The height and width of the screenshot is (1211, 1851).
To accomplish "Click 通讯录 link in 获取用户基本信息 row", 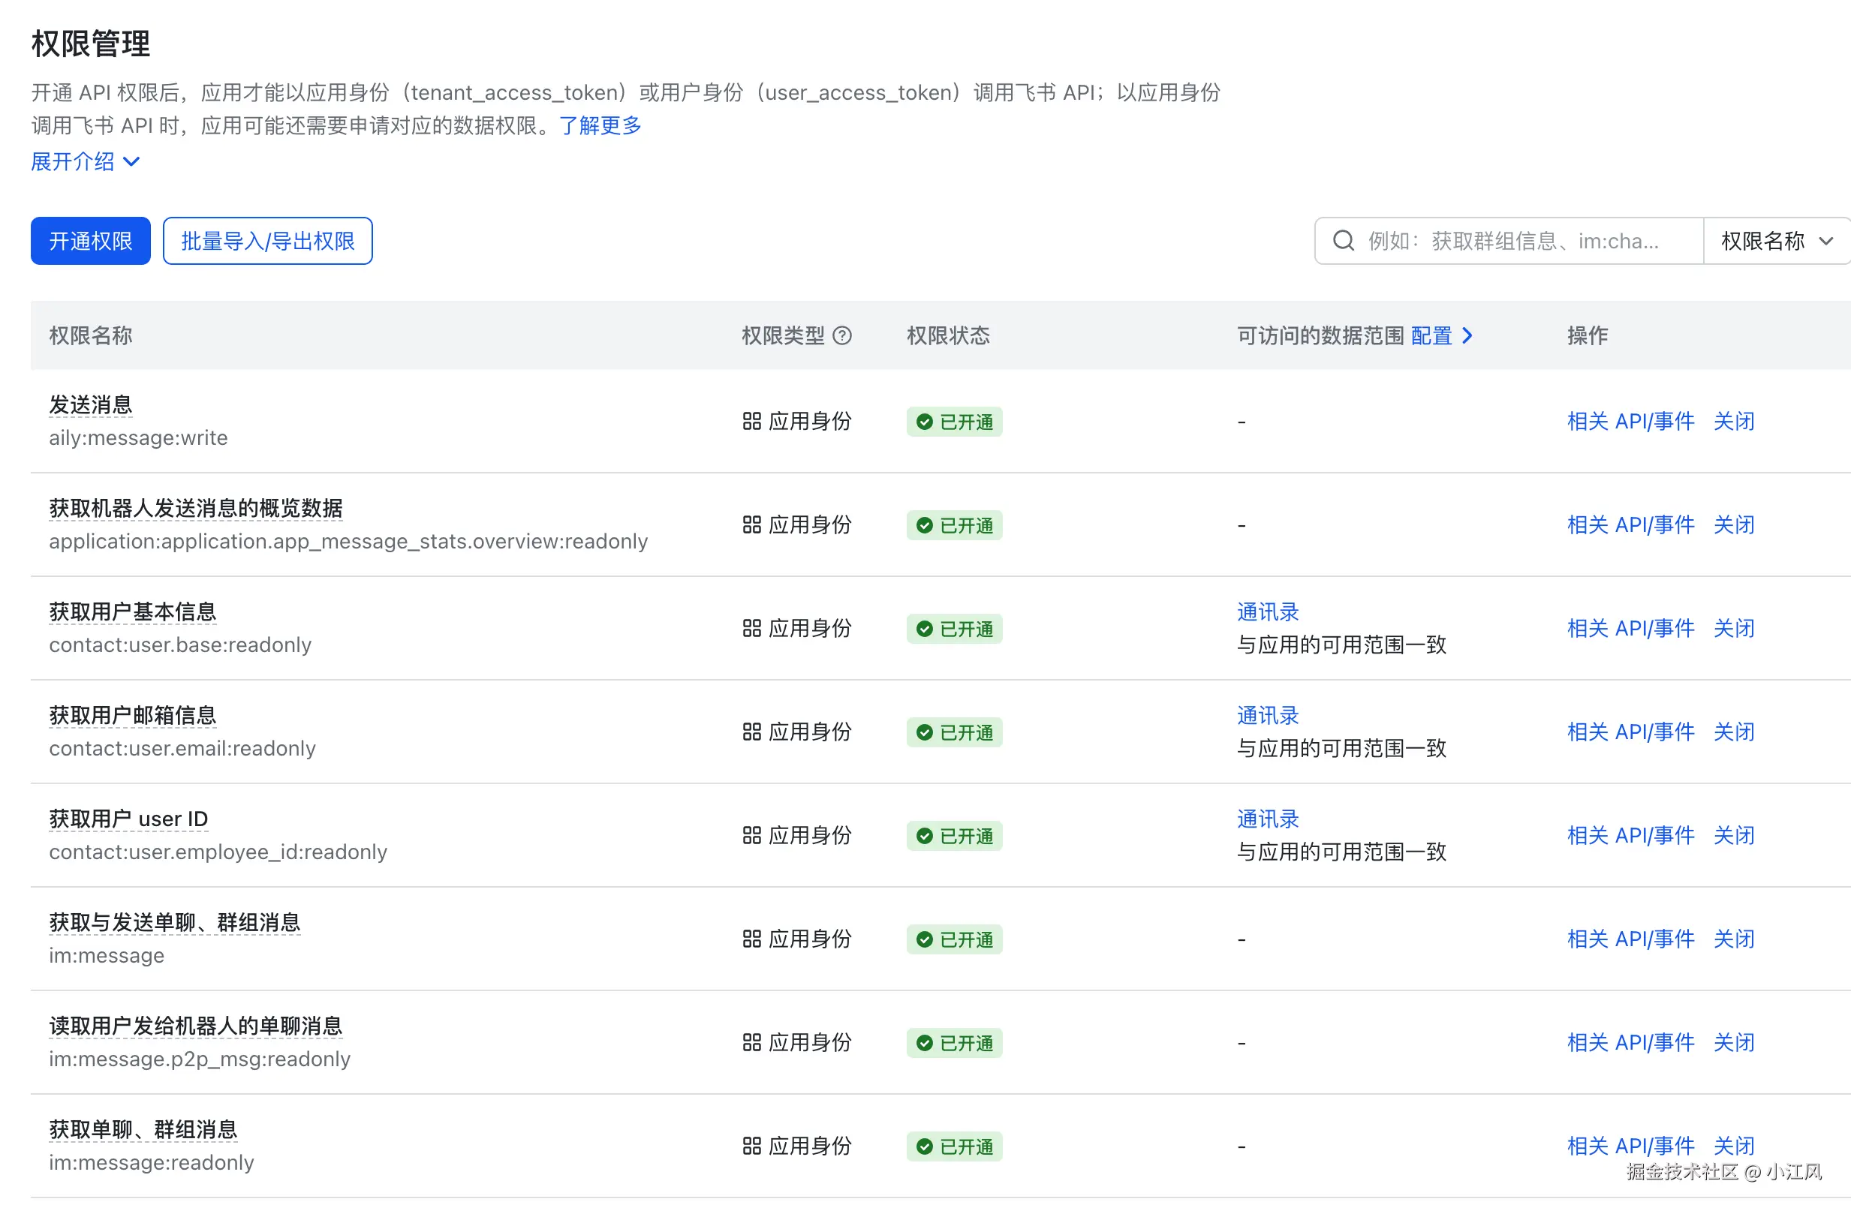I will (x=1268, y=612).
